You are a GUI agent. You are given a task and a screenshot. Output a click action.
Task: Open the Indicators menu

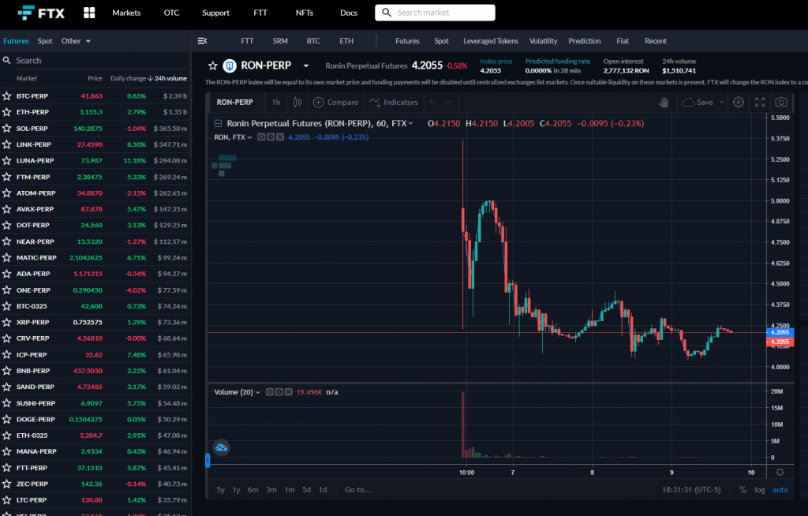[x=393, y=102]
